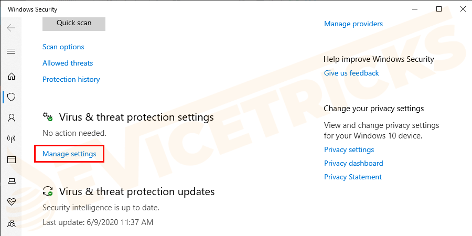The width and height of the screenshot is (472, 236).
Task: View Protection history link
Action: click(71, 79)
